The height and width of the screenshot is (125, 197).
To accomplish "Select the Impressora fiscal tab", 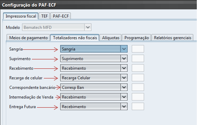I will [x=21, y=16].
